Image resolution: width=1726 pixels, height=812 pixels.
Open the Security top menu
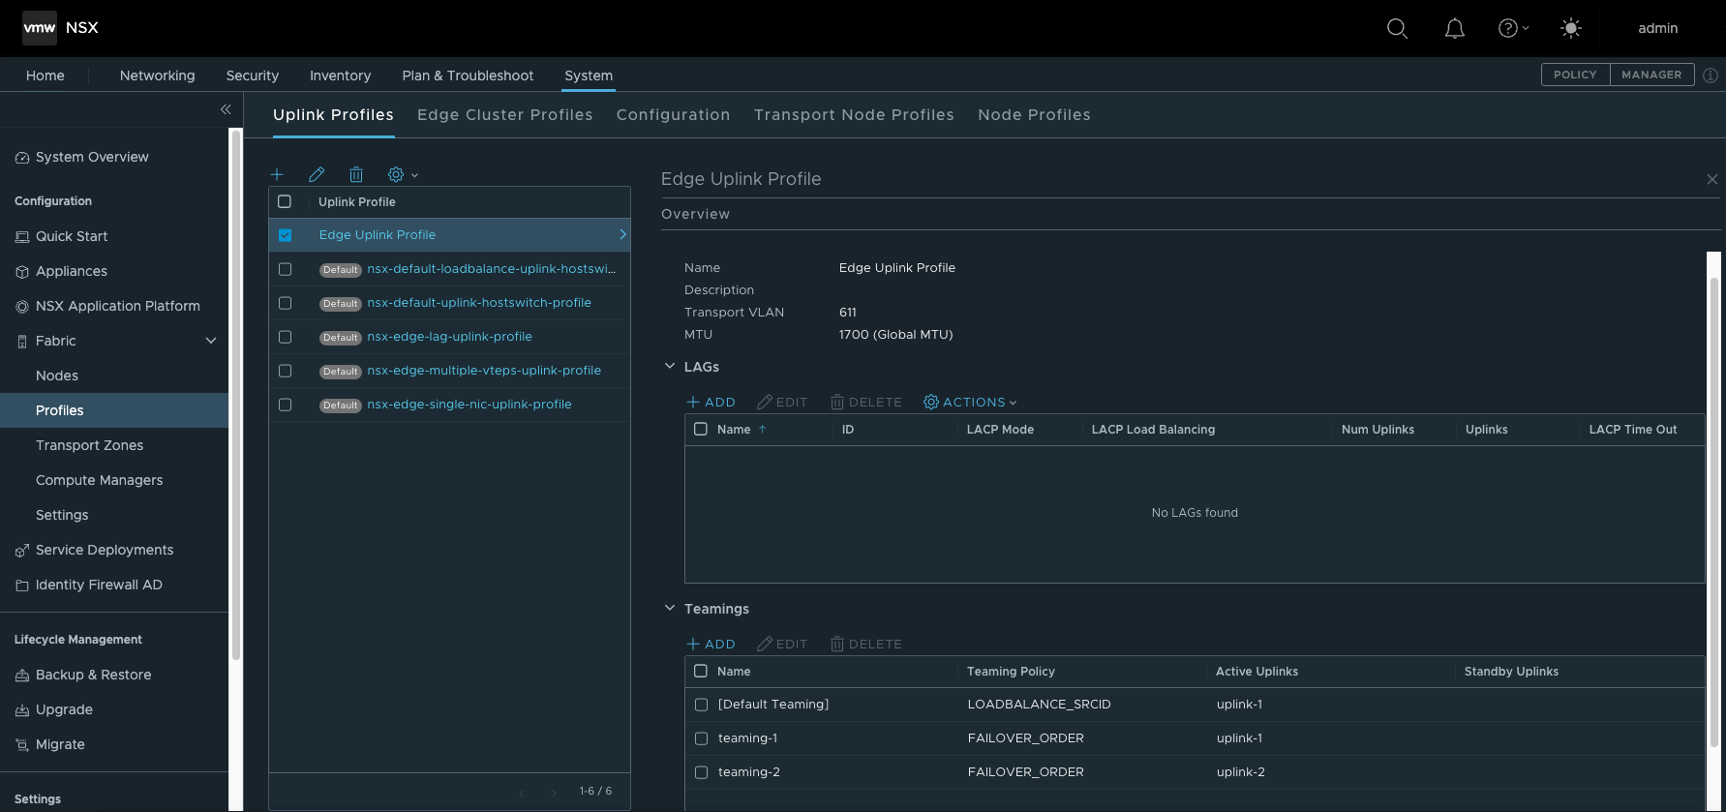[x=253, y=75]
